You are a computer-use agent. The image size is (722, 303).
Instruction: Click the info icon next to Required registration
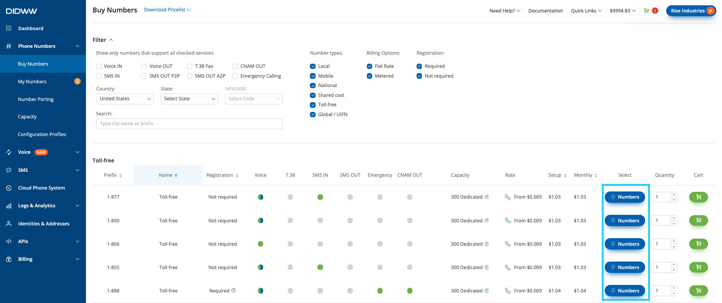pos(234,290)
